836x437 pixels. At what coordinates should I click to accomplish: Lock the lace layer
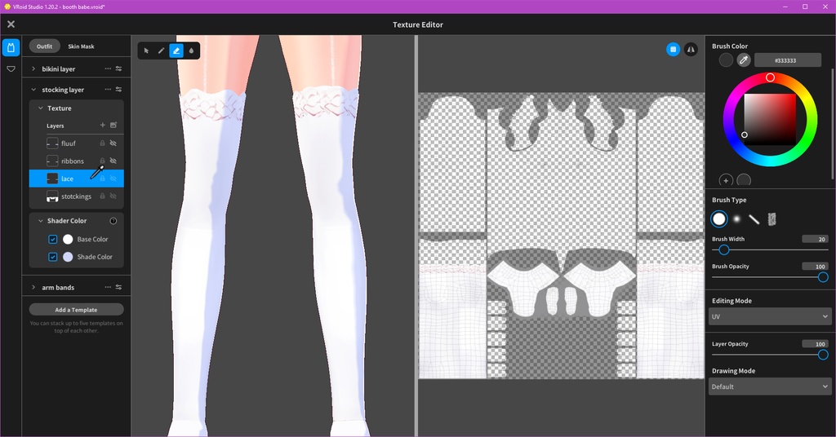coord(102,179)
